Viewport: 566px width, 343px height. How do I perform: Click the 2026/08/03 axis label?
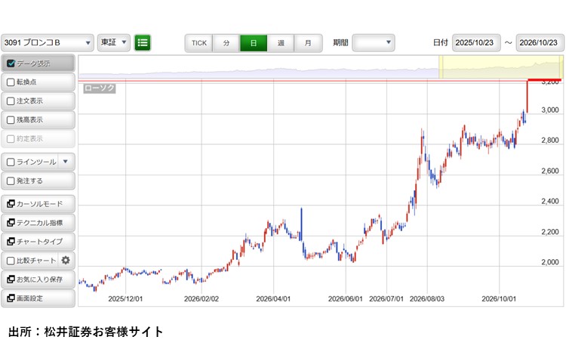(x=427, y=299)
